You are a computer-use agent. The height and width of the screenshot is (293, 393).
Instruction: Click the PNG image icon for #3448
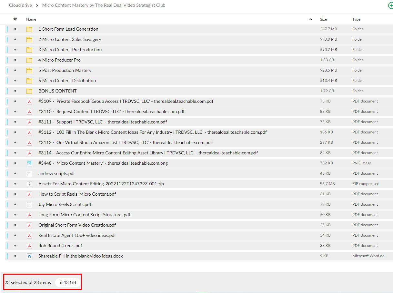29,163
